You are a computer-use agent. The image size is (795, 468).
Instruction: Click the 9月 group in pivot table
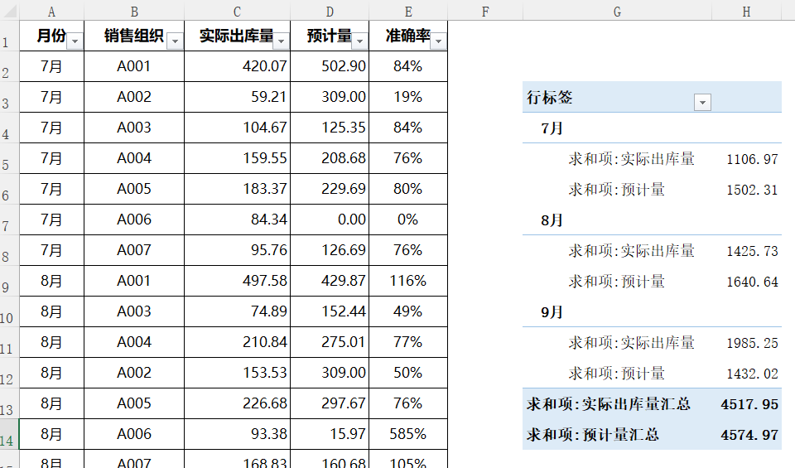[552, 312]
